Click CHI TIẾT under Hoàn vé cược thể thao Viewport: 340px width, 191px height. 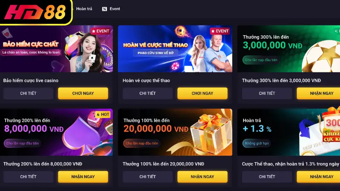coord(147,93)
